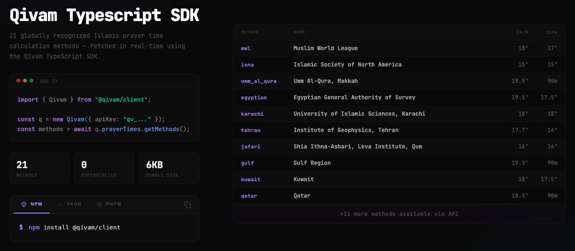The image size is (575, 251).
Task: Click the green dot in code window
Action: point(32,81)
